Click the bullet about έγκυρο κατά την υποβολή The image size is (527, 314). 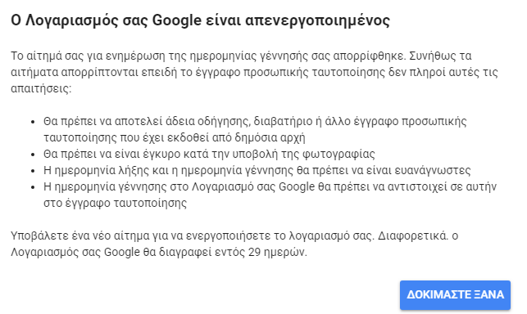(x=209, y=154)
